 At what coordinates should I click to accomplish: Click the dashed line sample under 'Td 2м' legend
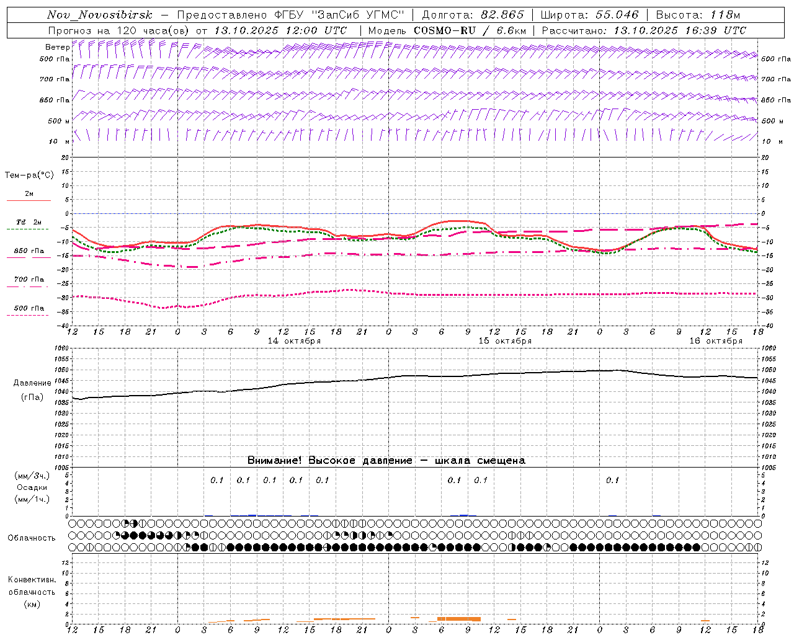pyautogui.click(x=28, y=229)
